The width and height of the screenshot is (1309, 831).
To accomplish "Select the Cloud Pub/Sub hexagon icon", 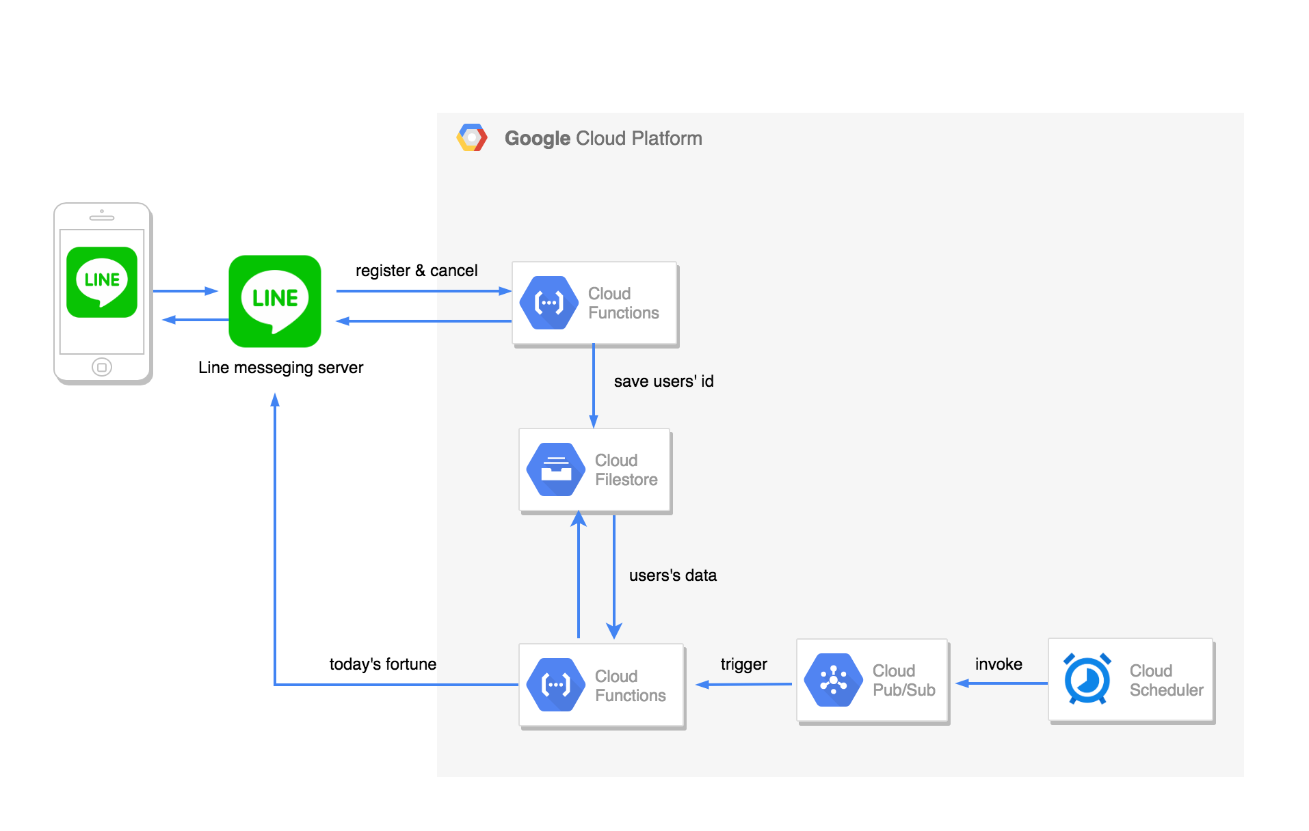I will pos(834,680).
